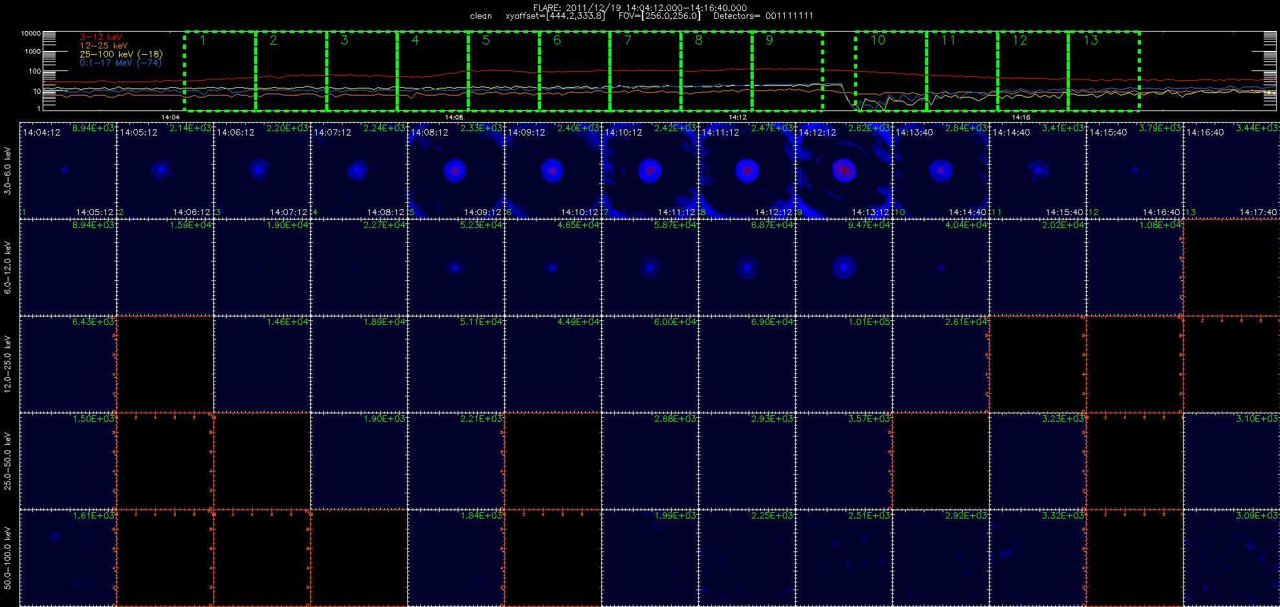
Task: Click the 14:08 time axis label
Action: tap(454, 118)
